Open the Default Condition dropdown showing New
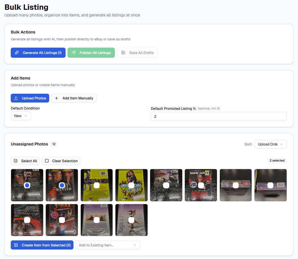Viewport: 298px width, 259px height. tap(21, 116)
